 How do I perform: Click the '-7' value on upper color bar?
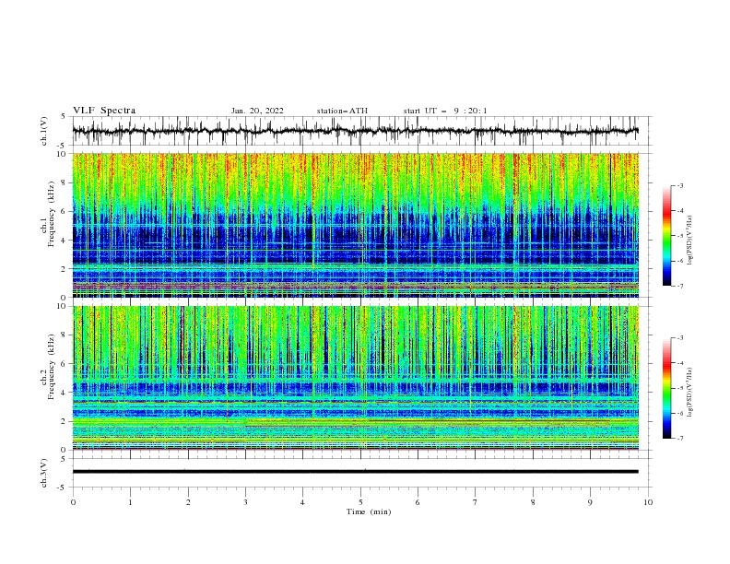tap(679, 286)
